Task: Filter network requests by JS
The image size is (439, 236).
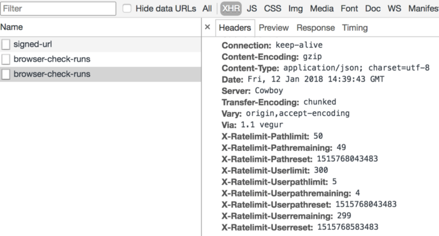Action: click(x=252, y=9)
